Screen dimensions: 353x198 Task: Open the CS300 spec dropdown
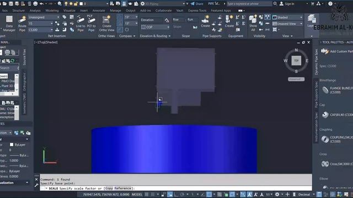tap(40, 30)
